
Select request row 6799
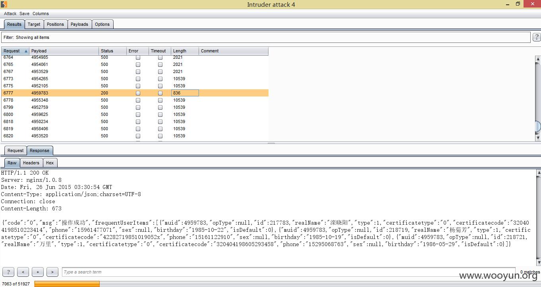click(135, 107)
